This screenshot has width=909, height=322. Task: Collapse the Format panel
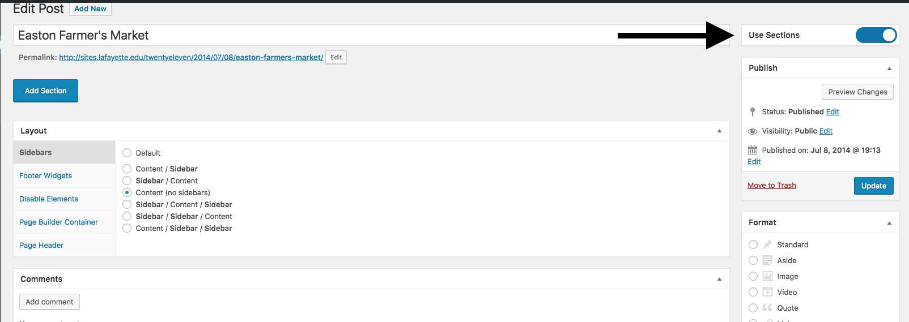[889, 223]
